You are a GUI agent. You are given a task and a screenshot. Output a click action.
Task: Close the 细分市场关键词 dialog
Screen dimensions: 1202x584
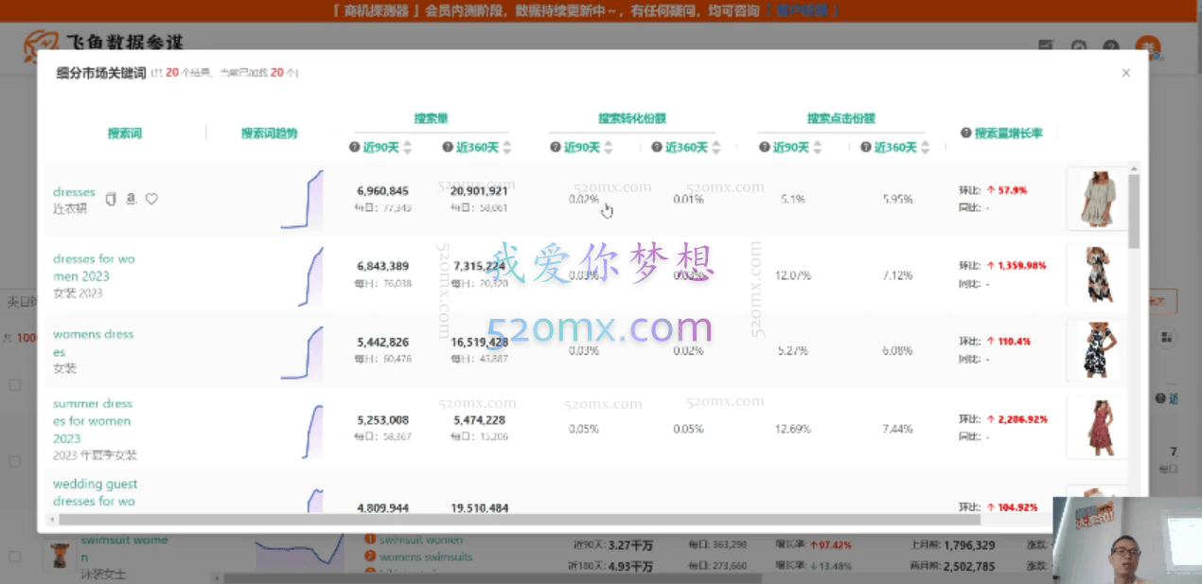[x=1125, y=73]
